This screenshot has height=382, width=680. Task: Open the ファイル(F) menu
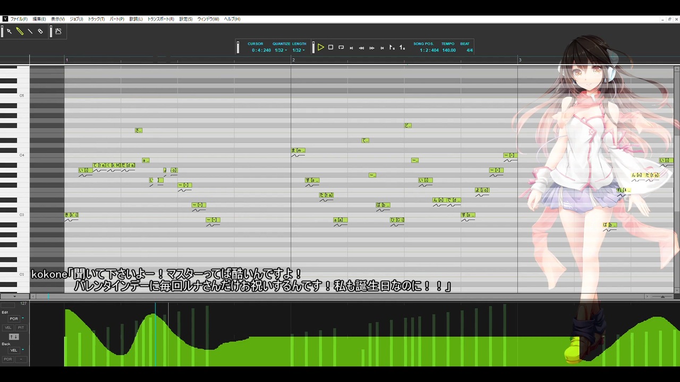click(19, 19)
